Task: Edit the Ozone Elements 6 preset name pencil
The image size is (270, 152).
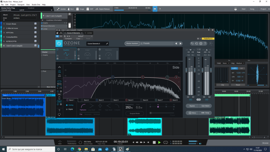Action: coord(107,44)
